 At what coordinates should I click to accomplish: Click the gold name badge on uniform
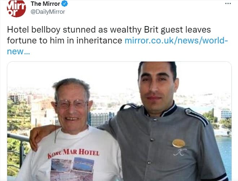tap(179, 143)
